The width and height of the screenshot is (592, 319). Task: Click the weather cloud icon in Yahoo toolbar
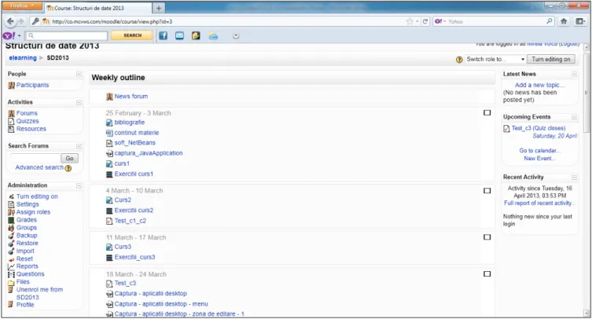click(x=213, y=36)
